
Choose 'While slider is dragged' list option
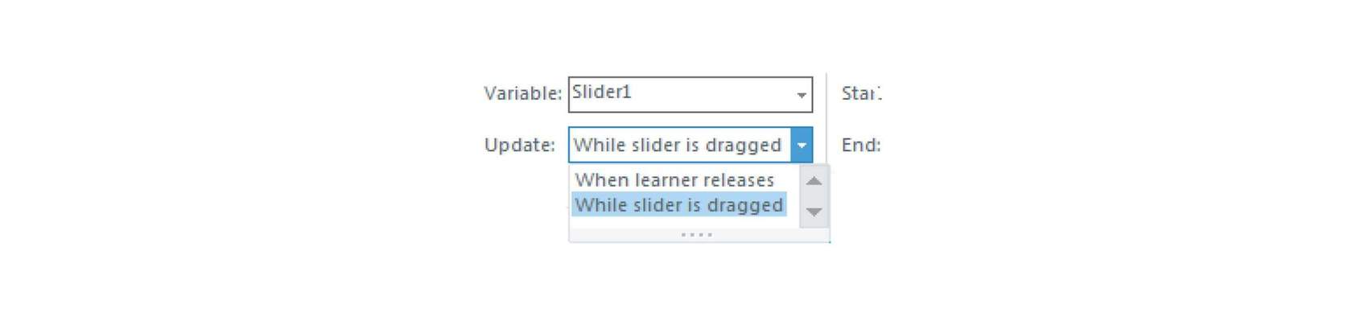point(678,204)
